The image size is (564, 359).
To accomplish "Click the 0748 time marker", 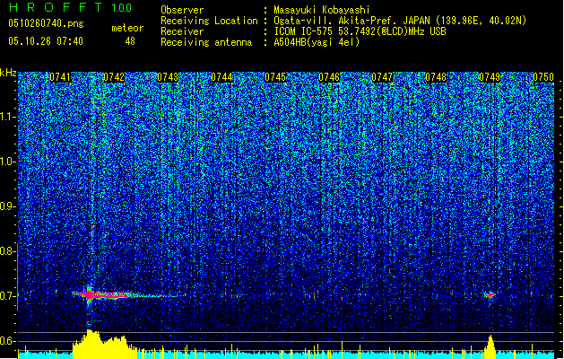I will click(436, 77).
